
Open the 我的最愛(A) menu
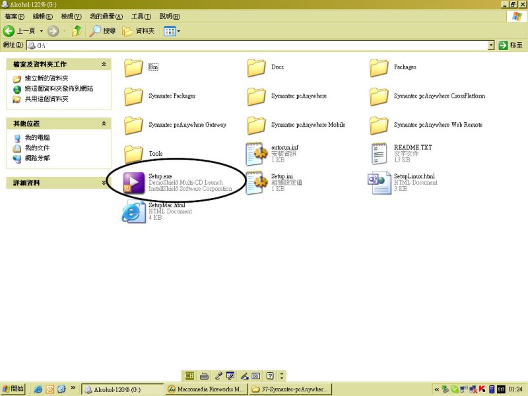pyautogui.click(x=106, y=16)
